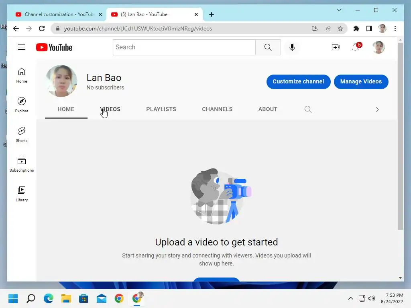Show hidden system tray icons
411x308 pixels.
tap(351, 298)
